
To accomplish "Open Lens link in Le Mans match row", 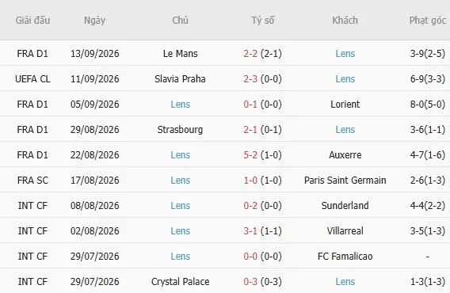I will tap(345, 54).
